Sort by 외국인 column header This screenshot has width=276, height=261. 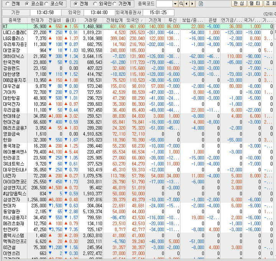click(x=136, y=20)
